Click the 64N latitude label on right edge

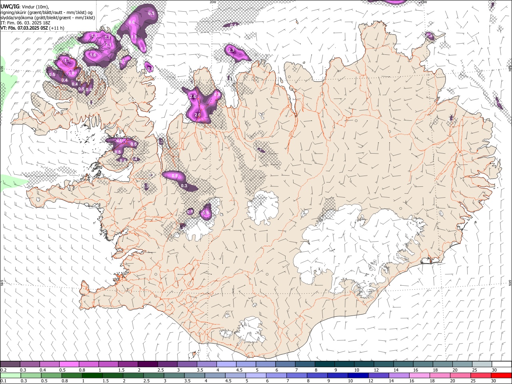point(510,283)
